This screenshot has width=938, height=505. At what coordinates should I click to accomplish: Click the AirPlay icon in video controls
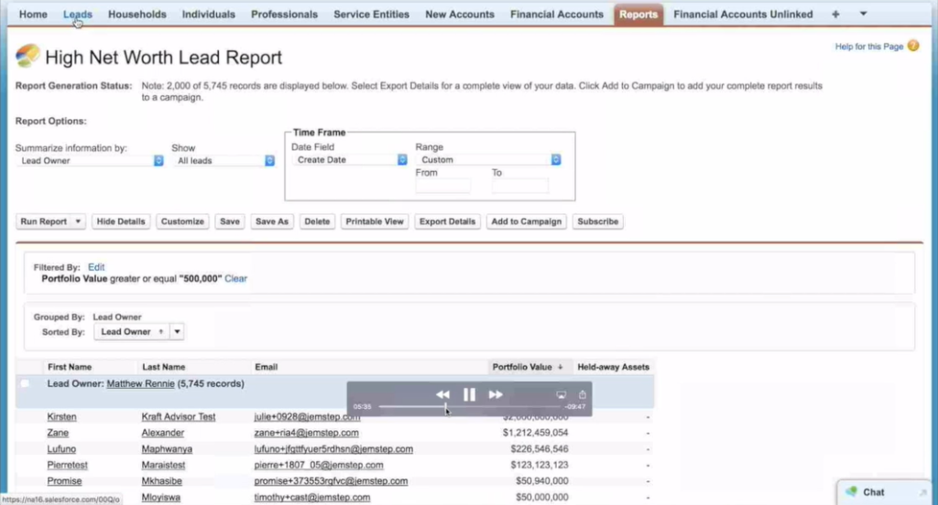coord(562,394)
